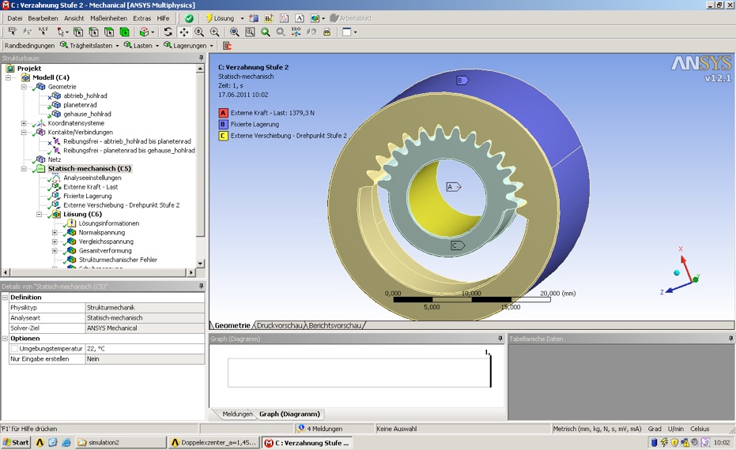
Task: Collapse the Geometrie tree node
Action: coord(24,87)
